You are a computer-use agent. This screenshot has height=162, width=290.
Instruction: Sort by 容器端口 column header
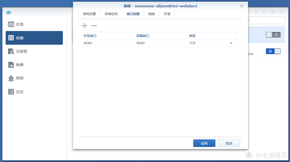click(x=160, y=36)
